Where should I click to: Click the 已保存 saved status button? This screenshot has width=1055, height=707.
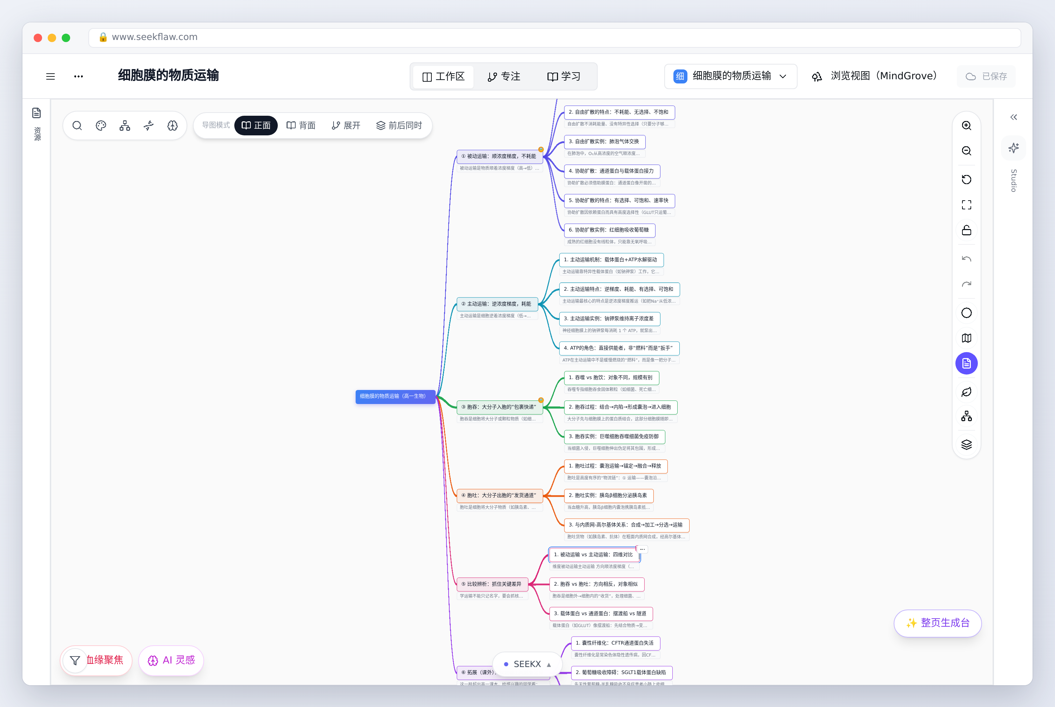pos(986,76)
